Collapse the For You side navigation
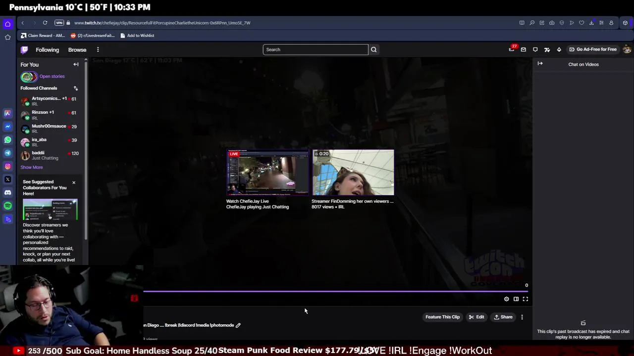Viewport: 634px width, 356px height. (76, 65)
